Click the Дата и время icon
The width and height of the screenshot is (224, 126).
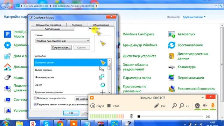8,56
